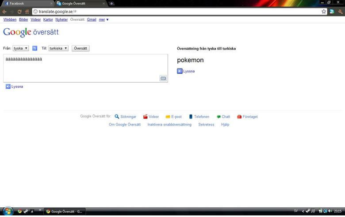Open Videor in the top navigation

tap(36, 19)
